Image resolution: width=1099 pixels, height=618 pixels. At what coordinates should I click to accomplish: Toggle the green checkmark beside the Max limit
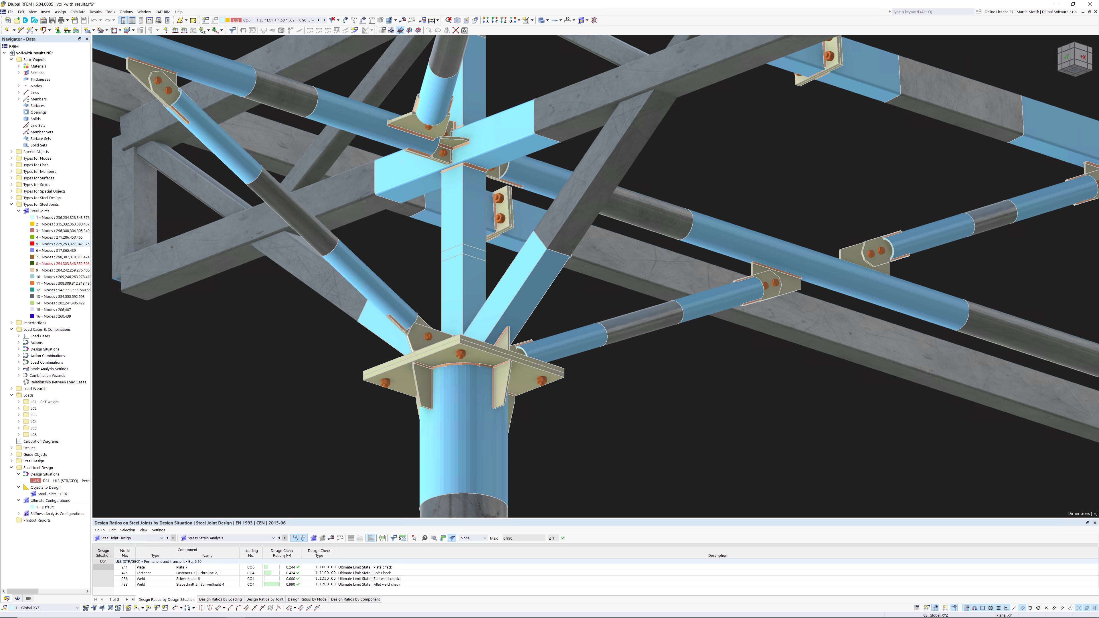coord(563,538)
